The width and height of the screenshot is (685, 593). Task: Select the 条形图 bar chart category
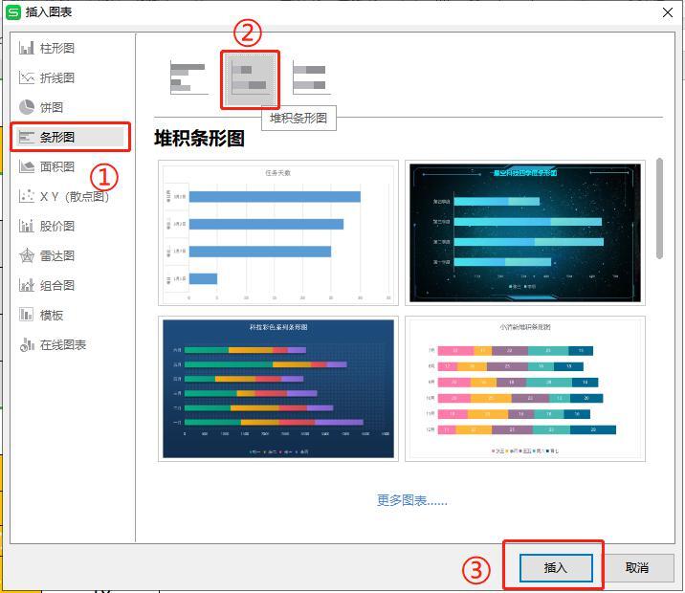point(71,137)
